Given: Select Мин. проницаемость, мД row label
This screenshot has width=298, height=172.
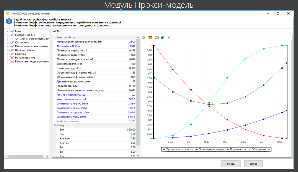Looking at the screenshot, I should coord(71,95).
